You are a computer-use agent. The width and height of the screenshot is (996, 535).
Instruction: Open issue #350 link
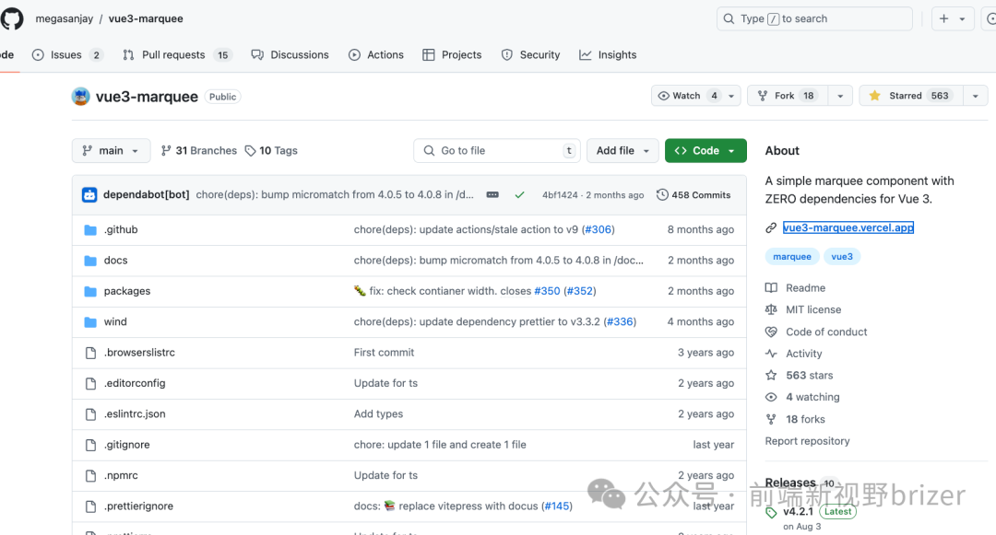[547, 291]
